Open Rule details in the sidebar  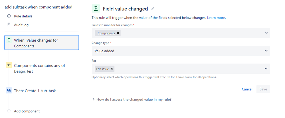(23, 16)
